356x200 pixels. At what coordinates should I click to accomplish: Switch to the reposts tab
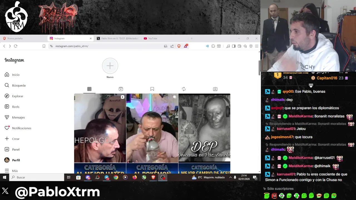pos(184,89)
